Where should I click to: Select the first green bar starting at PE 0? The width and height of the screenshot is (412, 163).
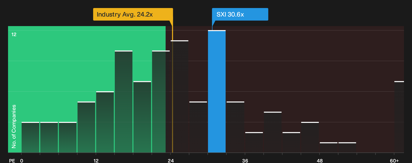pos(30,137)
